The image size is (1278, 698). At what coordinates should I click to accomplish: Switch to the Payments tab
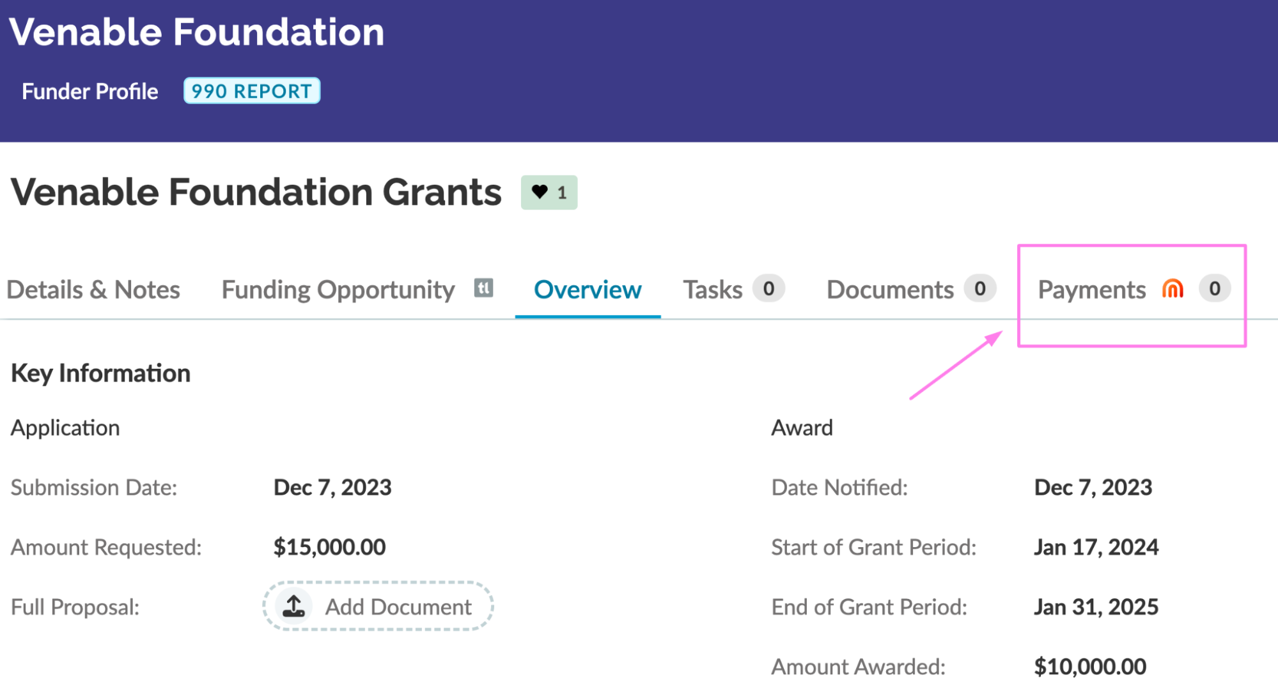click(1091, 290)
